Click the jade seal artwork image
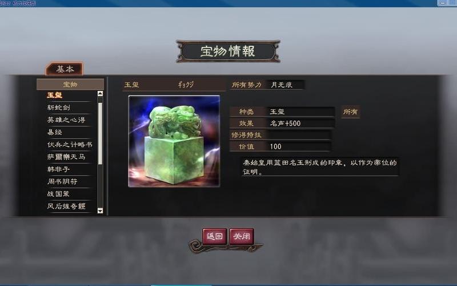Viewport: 457px width, 286px height. pos(174,141)
